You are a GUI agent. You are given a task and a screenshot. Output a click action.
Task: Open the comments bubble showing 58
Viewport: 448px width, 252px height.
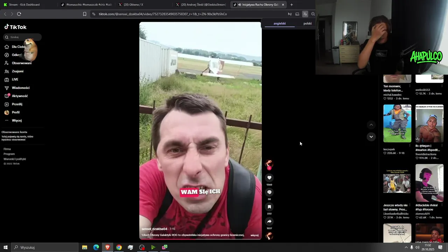click(x=269, y=192)
